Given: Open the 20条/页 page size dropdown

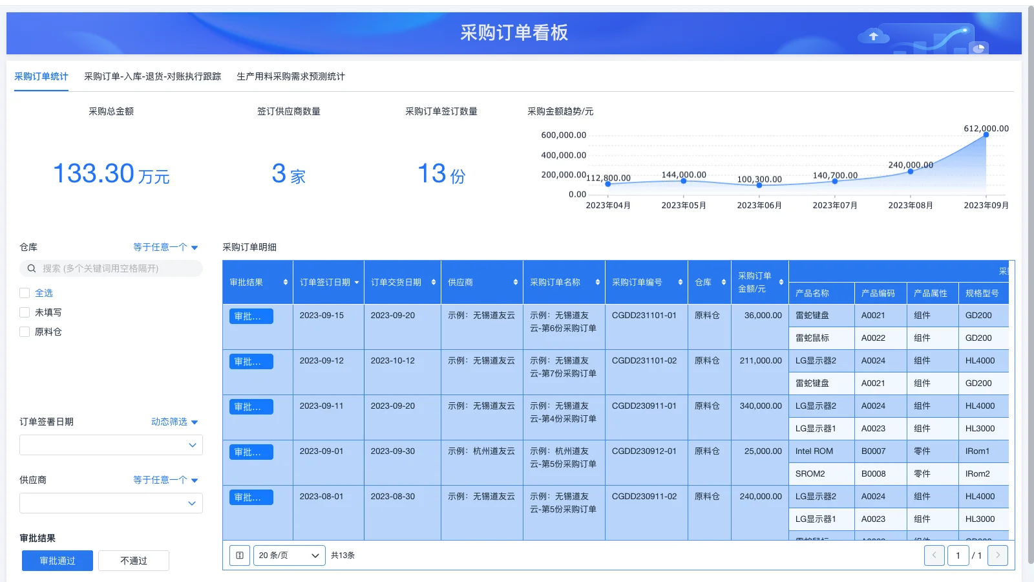Looking at the screenshot, I should (289, 555).
